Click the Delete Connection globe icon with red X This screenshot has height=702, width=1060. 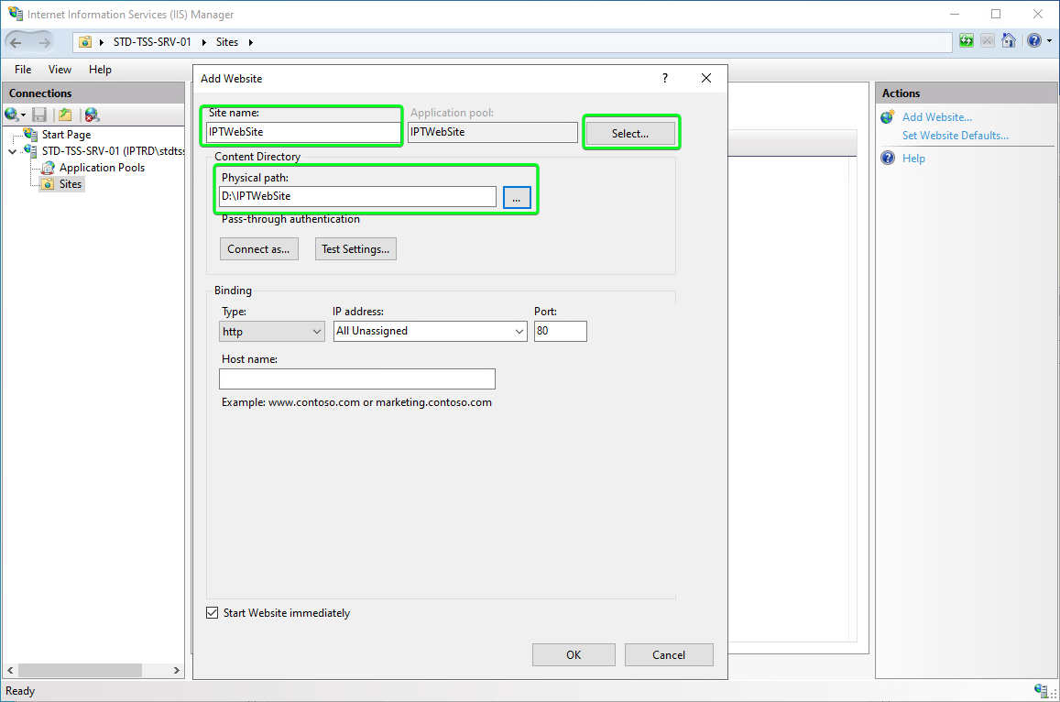click(x=92, y=115)
